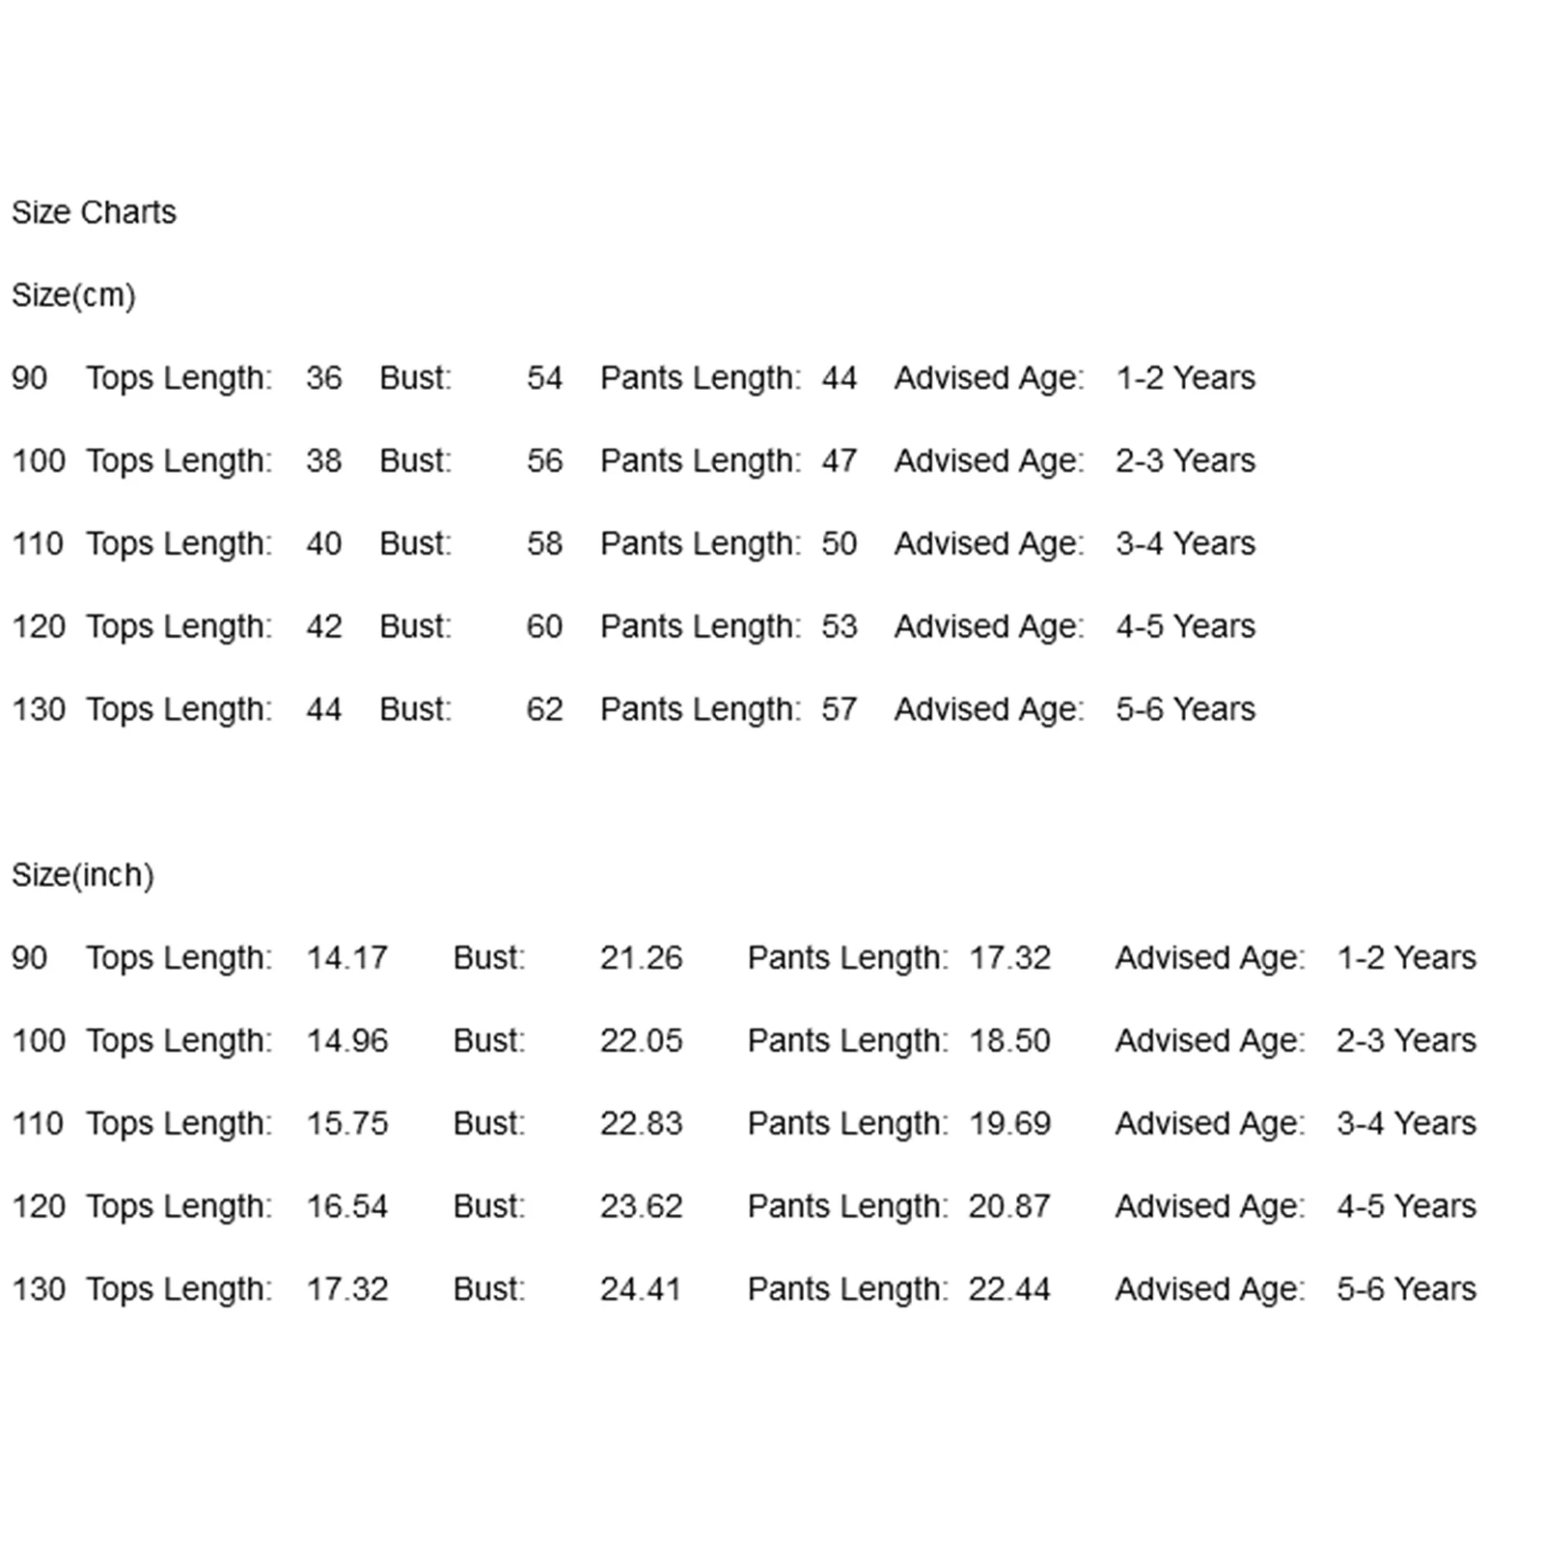Click bust value 22.83
Image resolution: width=1544 pixels, height=1544 pixels.
641,1124
